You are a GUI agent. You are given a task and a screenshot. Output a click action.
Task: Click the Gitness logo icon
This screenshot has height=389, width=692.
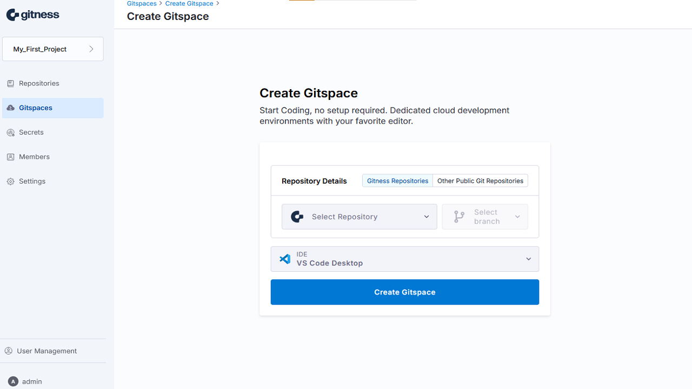(13, 15)
